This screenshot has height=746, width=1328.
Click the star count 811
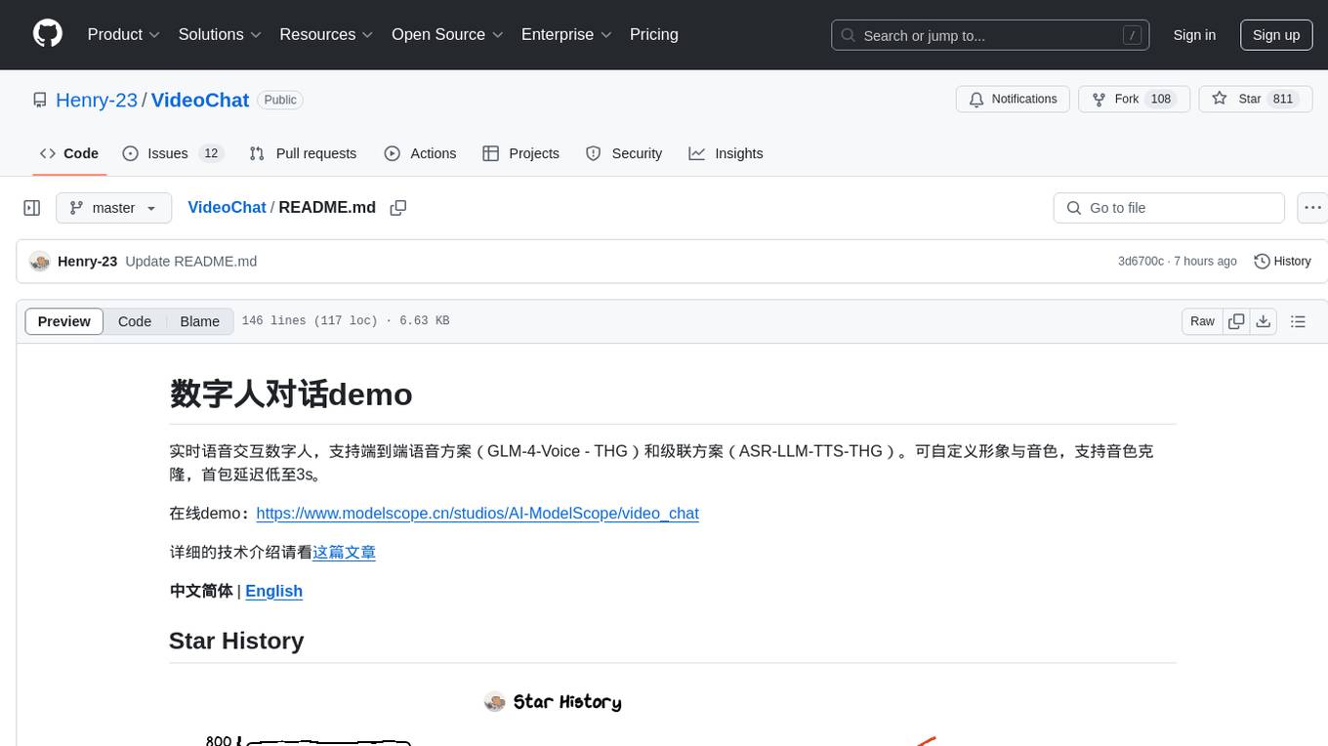[1283, 100]
